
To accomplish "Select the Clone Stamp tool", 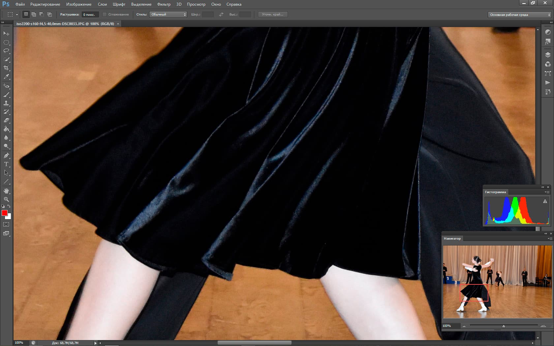I will [6, 103].
